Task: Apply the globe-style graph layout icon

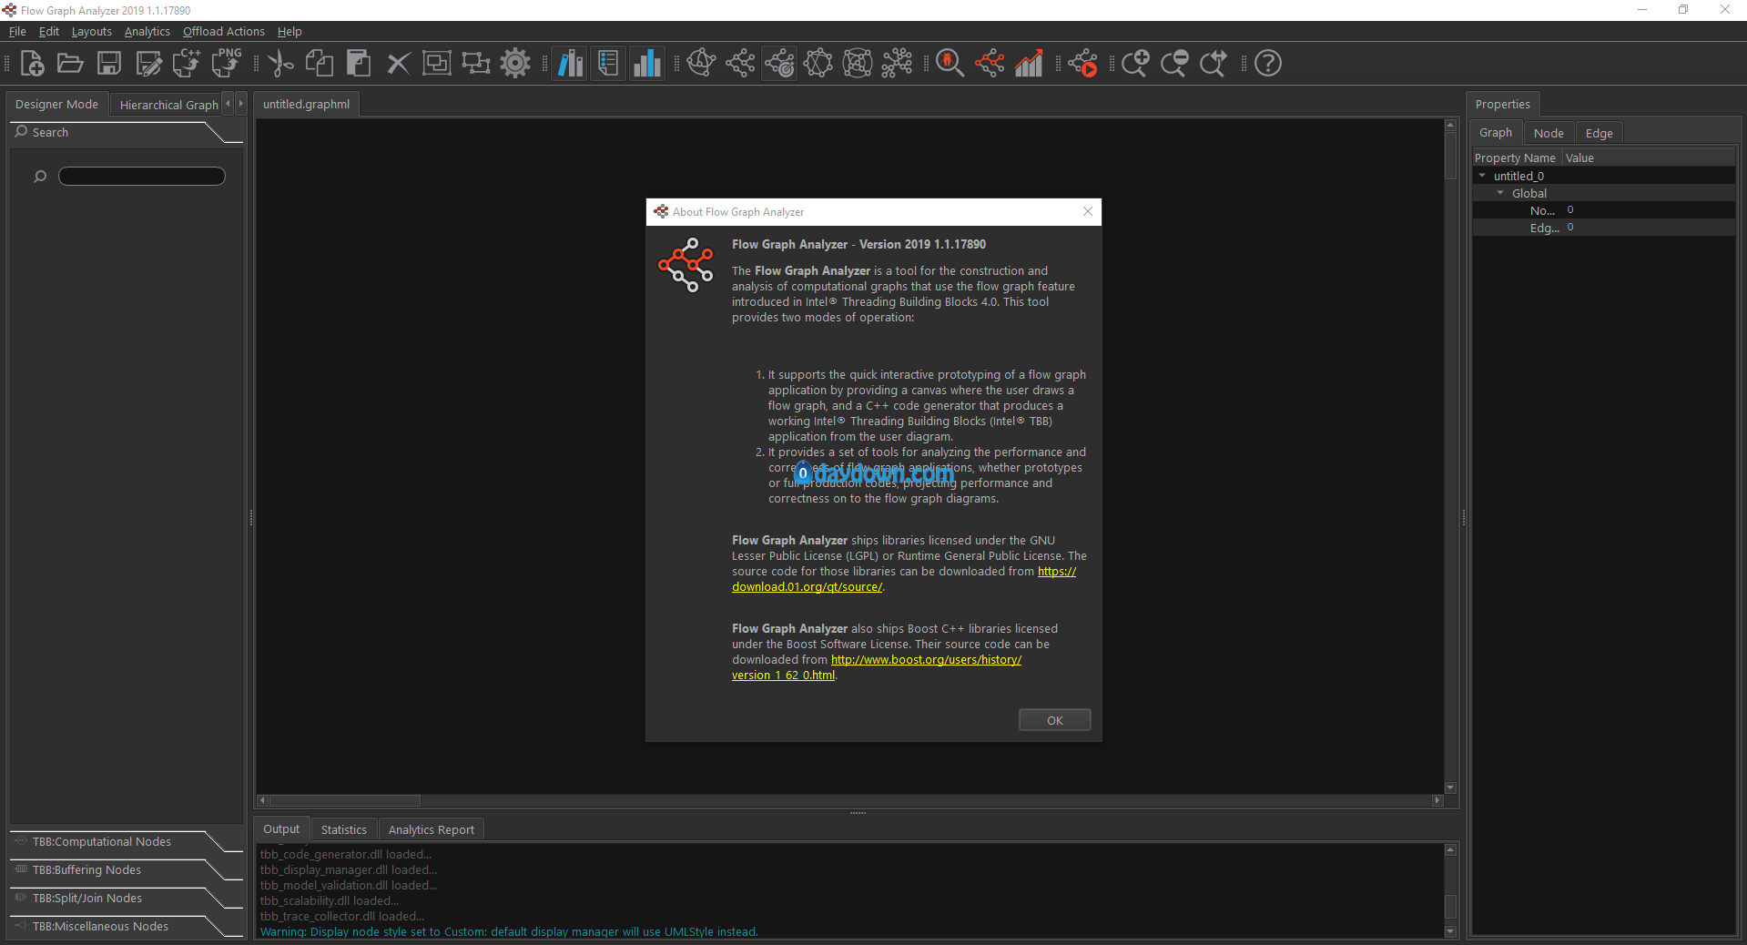Action: [701, 64]
